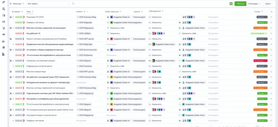
Task: Toggle the favorite star for request 0000088
Action: pyautogui.click(x=271, y=17)
